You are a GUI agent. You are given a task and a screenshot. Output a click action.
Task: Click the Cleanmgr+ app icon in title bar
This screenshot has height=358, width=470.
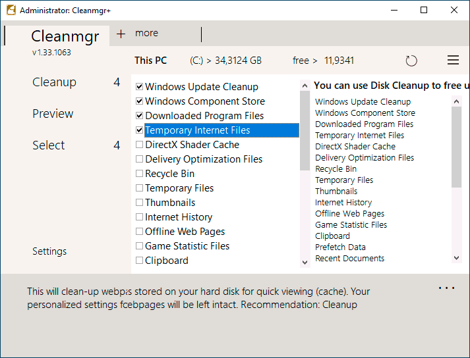click(11, 10)
